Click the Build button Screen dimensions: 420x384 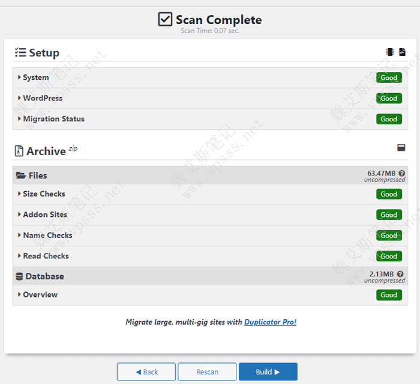coord(268,372)
